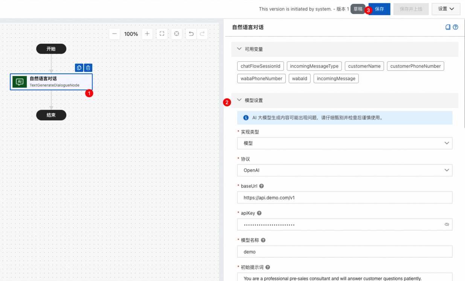The image size is (465, 281).
Task: Zoom in the canvas with plus button
Action: (147, 34)
